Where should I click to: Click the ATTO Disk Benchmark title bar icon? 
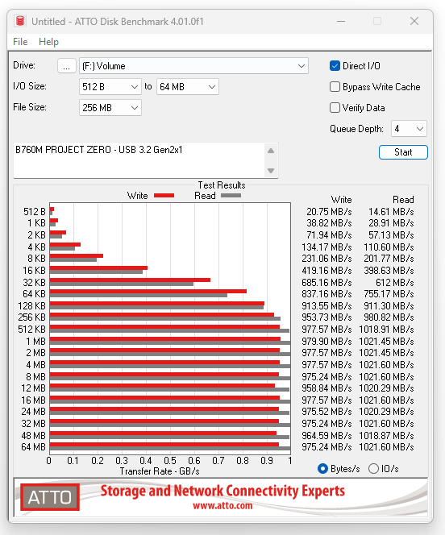tap(20, 21)
